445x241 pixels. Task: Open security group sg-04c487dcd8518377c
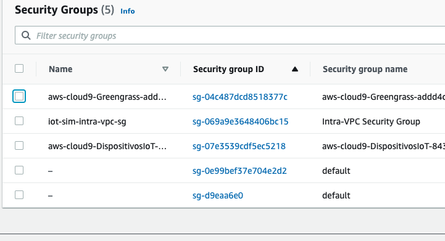[240, 97]
